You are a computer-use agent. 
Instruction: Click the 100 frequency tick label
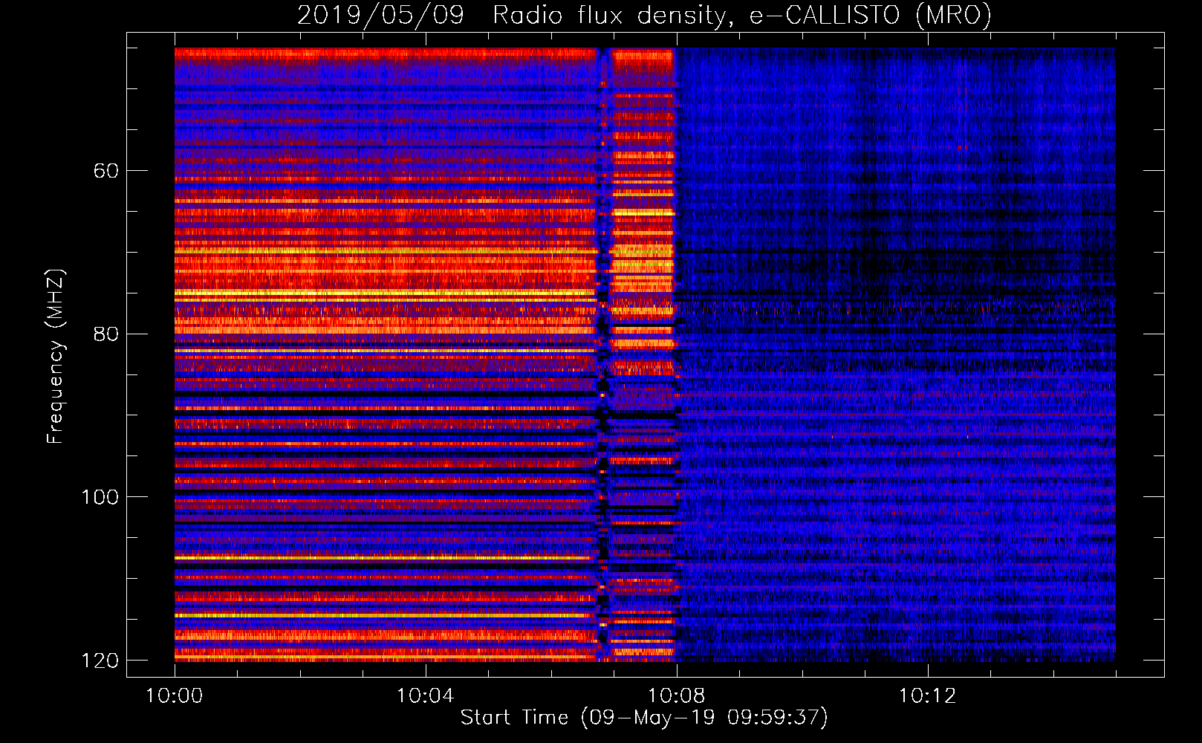pyautogui.click(x=100, y=497)
